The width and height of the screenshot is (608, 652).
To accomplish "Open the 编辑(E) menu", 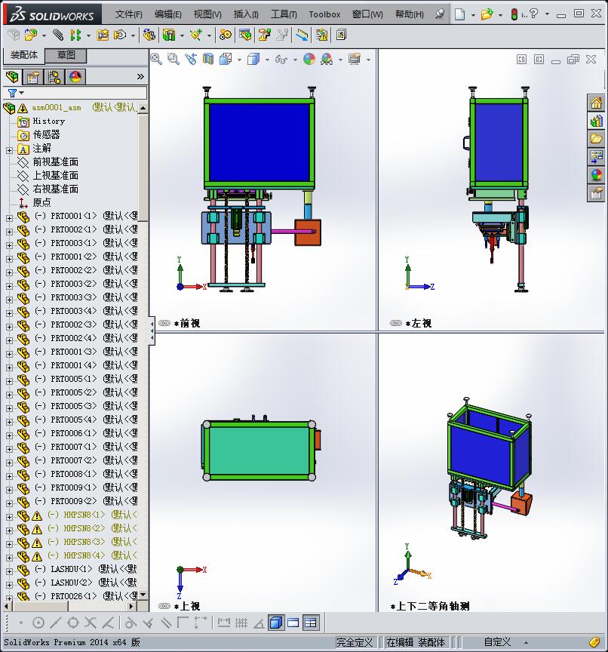I will [168, 14].
